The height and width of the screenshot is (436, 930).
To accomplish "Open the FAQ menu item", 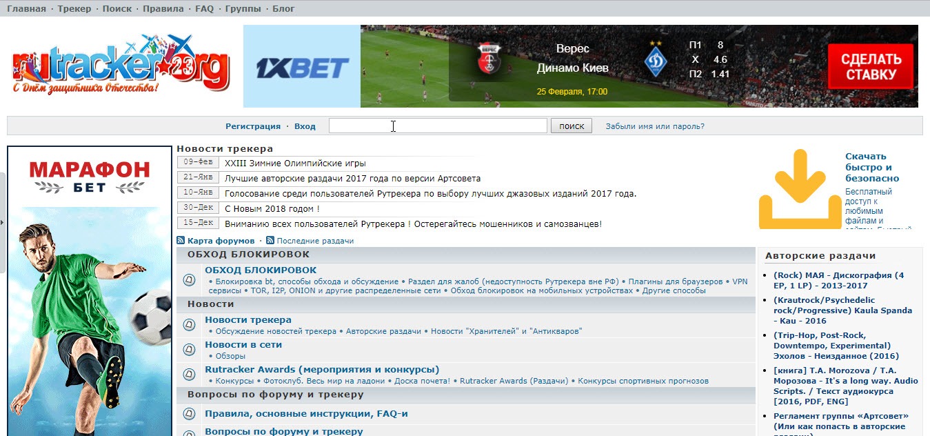I will click(x=204, y=9).
